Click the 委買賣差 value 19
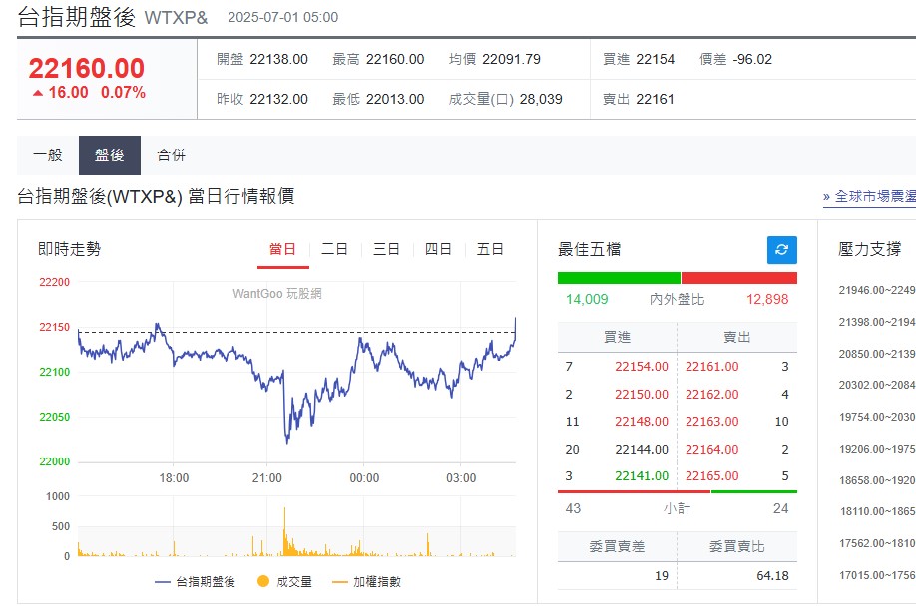Screen dimensions: 916x610 click(x=662, y=576)
